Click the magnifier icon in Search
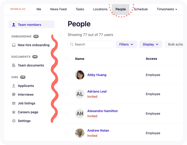Screen dimensions: 187x145 (72, 44)
